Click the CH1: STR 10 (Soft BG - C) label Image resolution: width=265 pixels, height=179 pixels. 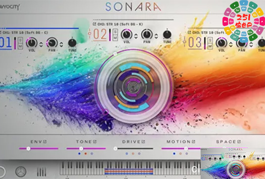point(25,33)
